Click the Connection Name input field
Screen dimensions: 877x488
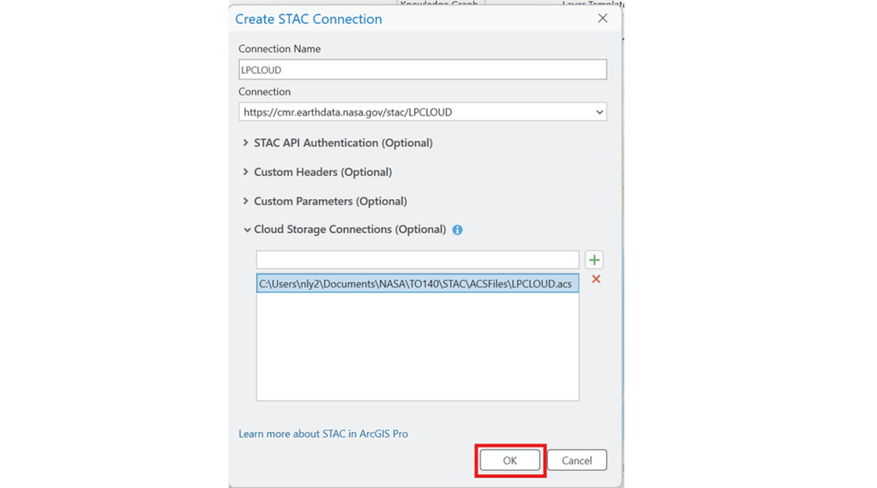click(422, 69)
